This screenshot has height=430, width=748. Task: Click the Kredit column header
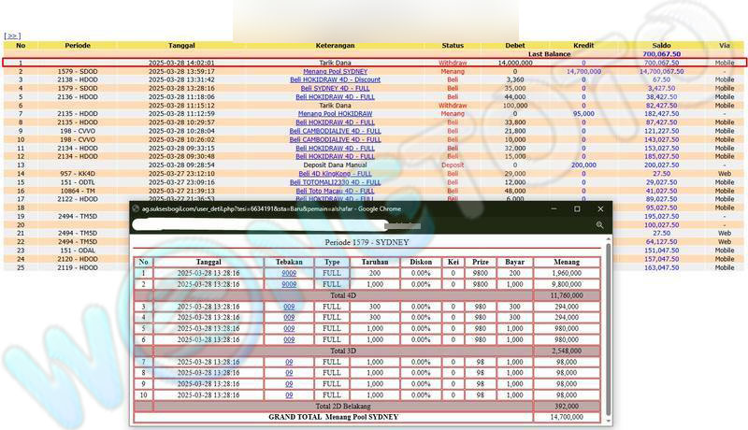(x=583, y=45)
